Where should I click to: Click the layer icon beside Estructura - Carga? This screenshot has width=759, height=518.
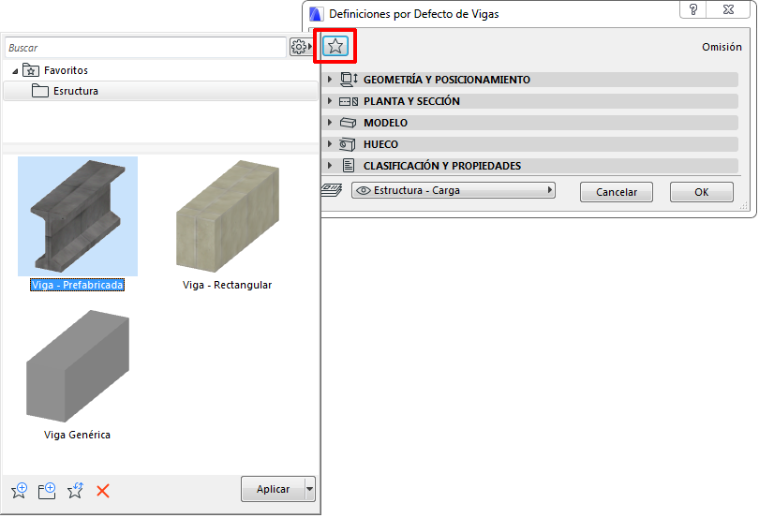coord(332,190)
